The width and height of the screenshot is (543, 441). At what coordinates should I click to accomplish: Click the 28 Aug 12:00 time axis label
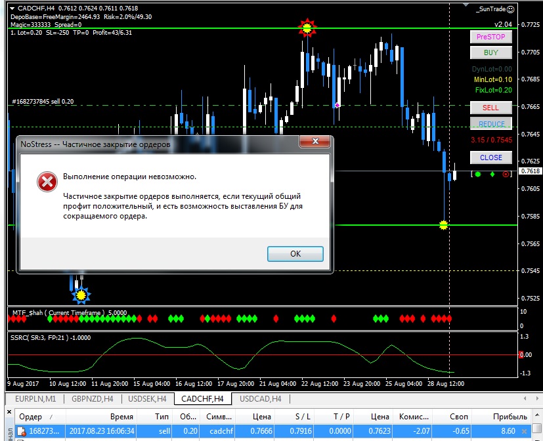[446, 383]
